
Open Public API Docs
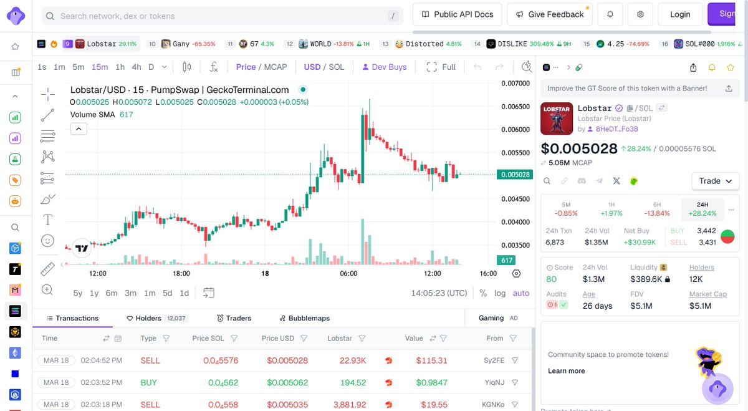click(458, 14)
